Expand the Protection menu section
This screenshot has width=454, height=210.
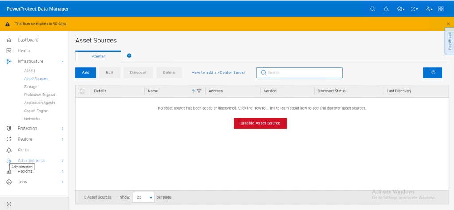coord(63,129)
